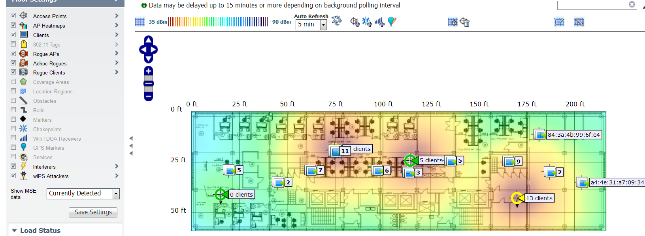This screenshot has width=645, height=236.
Task: Click the wIPS Attackers label
Action: [x=51, y=176]
